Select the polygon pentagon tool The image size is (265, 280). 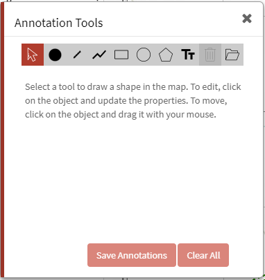click(166, 55)
